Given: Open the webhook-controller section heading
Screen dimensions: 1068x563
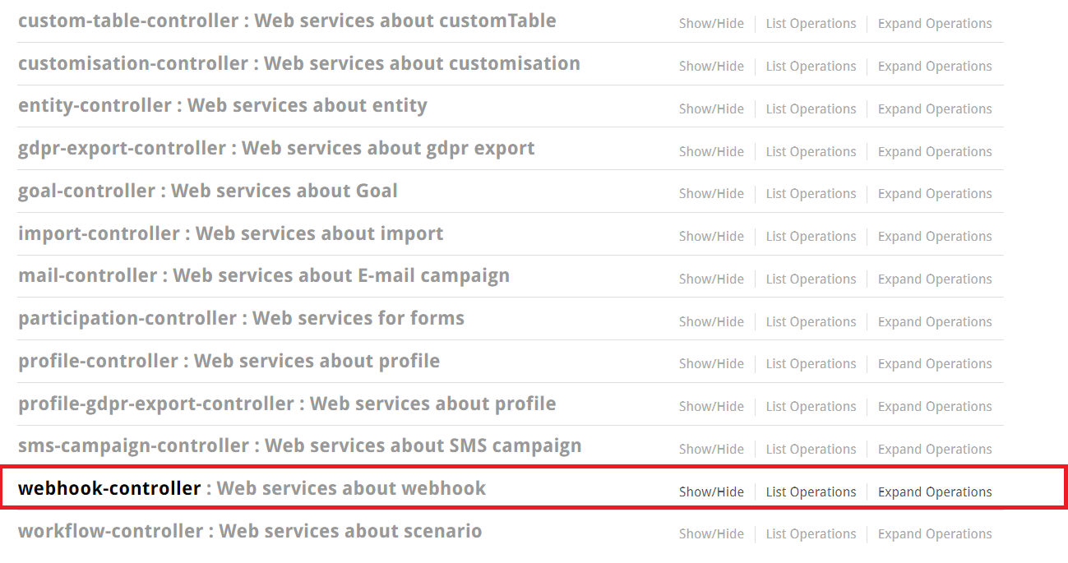Looking at the screenshot, I should click(x=109, y=488).
